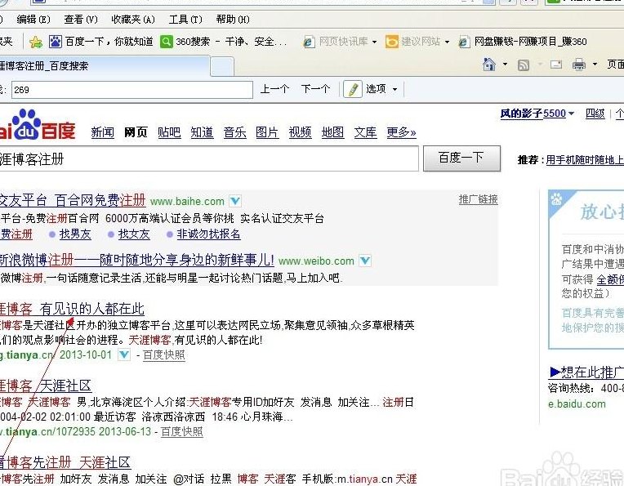Open the 编辑(E) menu
Viewport: 624px width, 486px height.
(x=33, y=19)
